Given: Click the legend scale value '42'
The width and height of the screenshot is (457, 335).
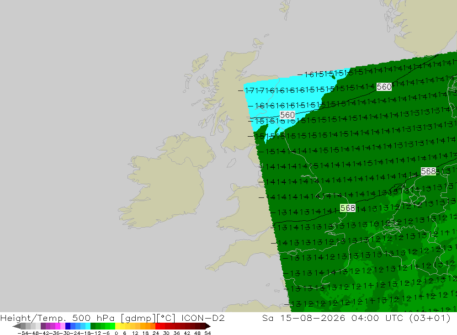Looking at the screenshot, I should pyautogui.click(x=187, y=333).
